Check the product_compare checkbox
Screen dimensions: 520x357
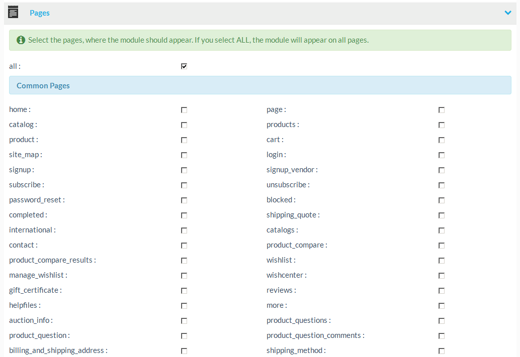click(x=442, y=246)
